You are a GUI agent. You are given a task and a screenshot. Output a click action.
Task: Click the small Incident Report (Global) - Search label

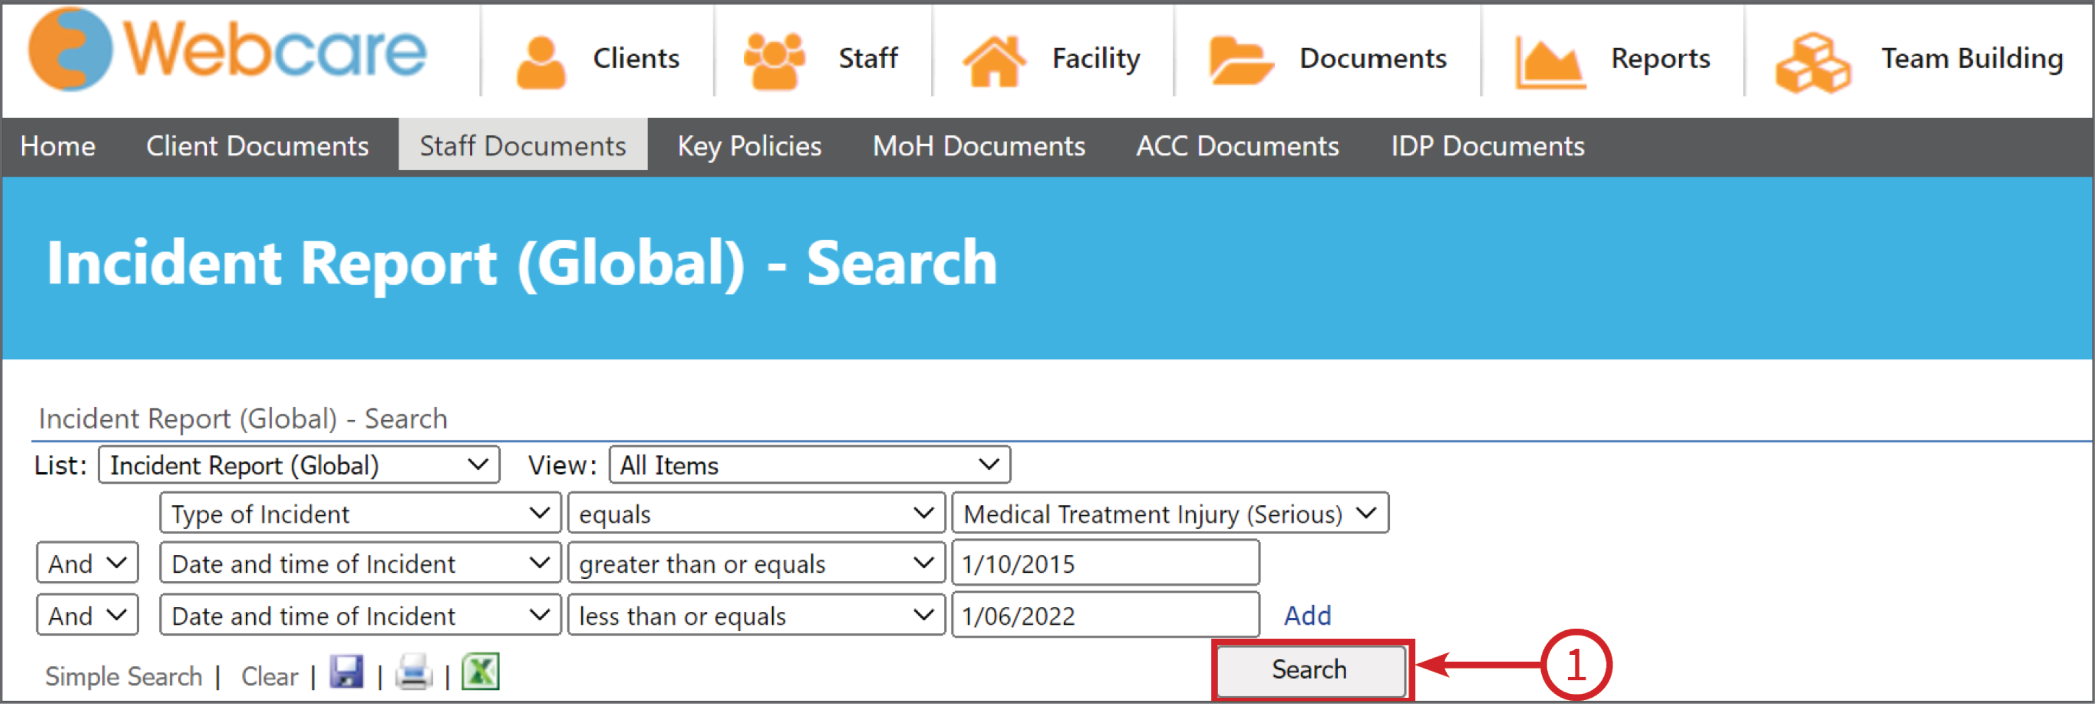coord(243,418)
